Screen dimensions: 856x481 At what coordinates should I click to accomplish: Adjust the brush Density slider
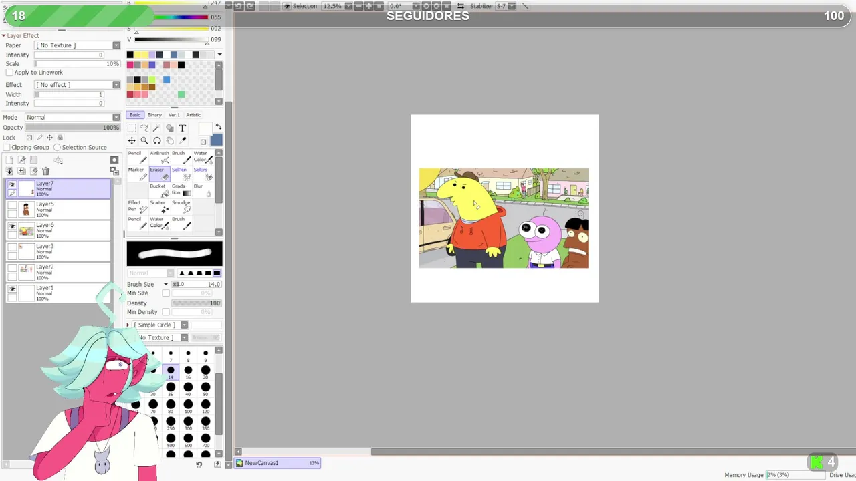coord(196,303)
